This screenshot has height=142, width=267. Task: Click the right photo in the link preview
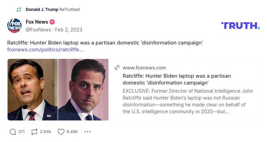[83, 90]
